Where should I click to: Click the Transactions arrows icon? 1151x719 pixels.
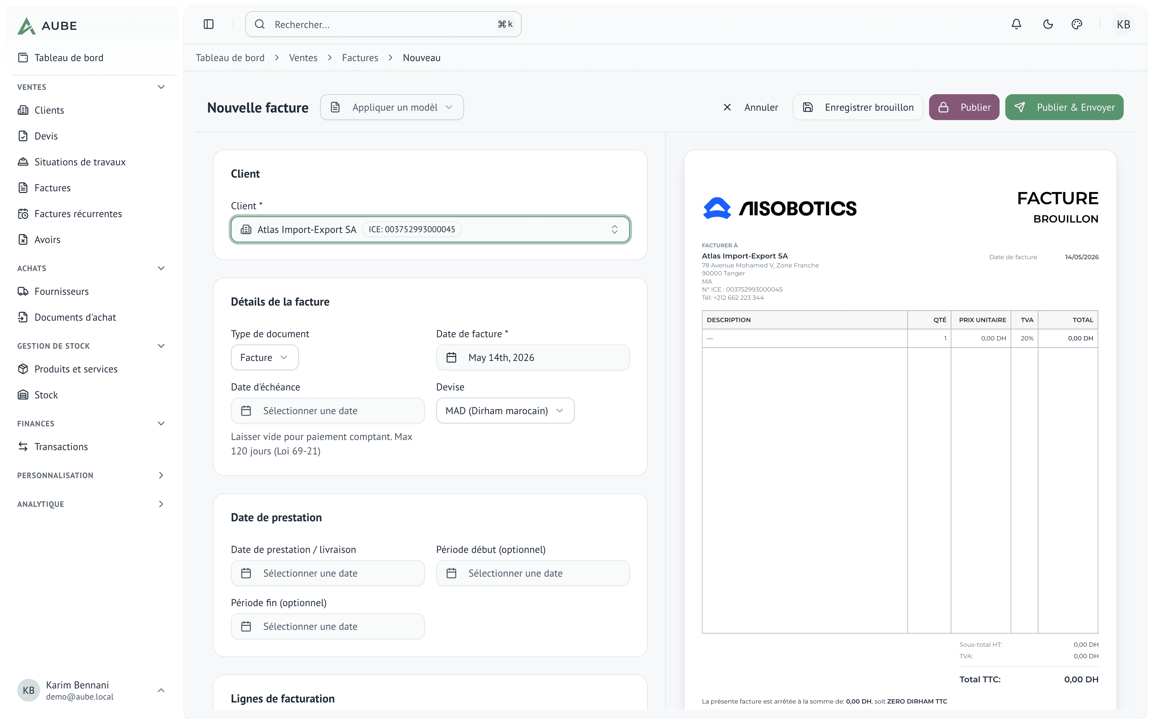(x=23, y=446)
